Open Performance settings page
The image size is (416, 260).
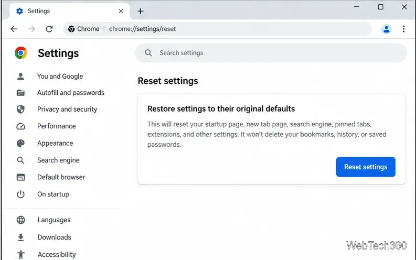(57, 126)
